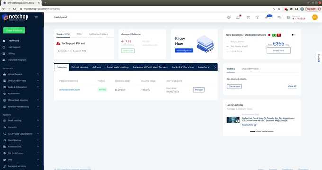Select the Addons tab
The image size is (322, 170).
[97, 67]
